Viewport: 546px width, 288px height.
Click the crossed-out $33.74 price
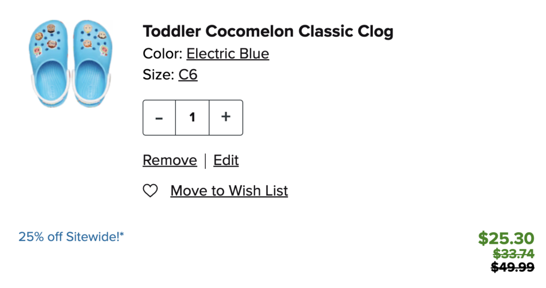coord(513,254)
